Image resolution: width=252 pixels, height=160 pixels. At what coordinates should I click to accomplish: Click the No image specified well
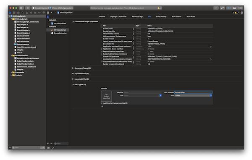tap(106, 96)
